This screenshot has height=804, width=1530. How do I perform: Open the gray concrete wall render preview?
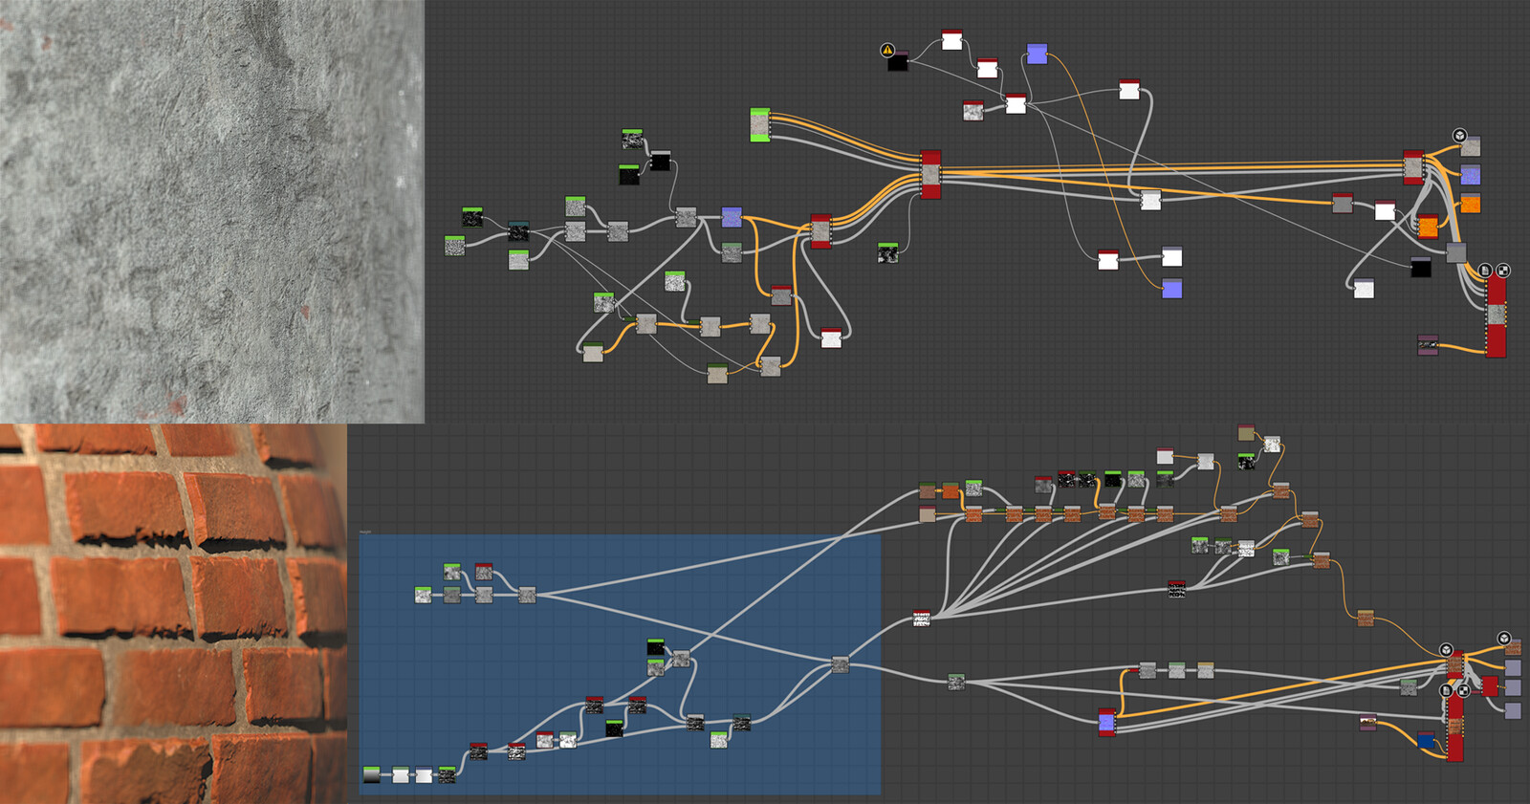click(211, 210)
